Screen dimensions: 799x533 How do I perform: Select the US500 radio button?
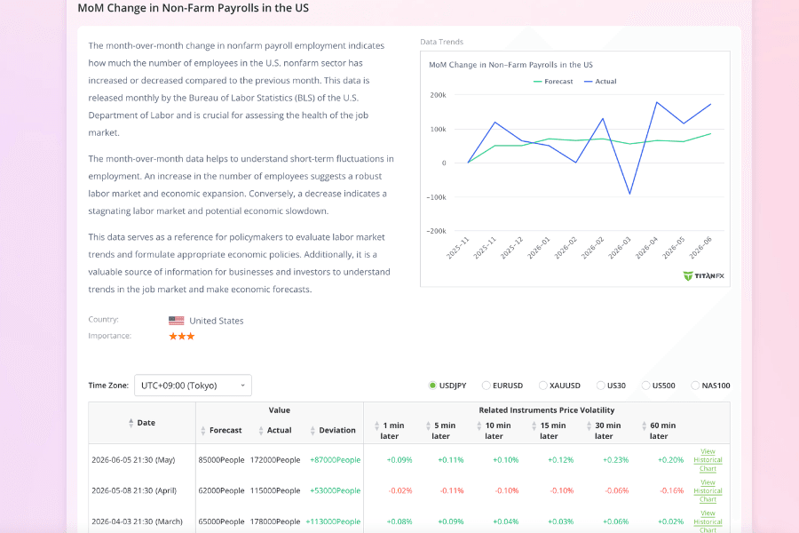click(x=646, y=386)
